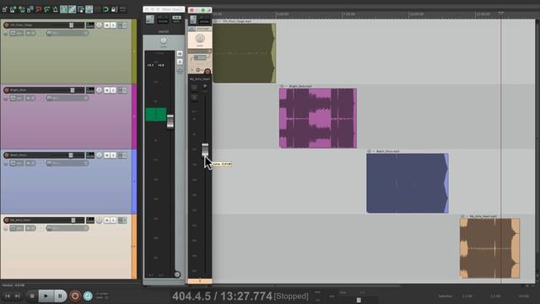This screenshot has width=540, height=304.
Task: Click the edit cursor marker on the timeline ruler
Action: [500, 14]
